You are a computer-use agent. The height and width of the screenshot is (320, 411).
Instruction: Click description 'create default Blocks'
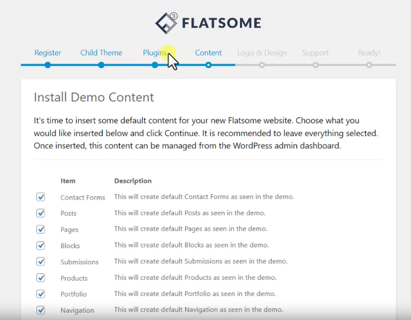(x=191, y=245)
